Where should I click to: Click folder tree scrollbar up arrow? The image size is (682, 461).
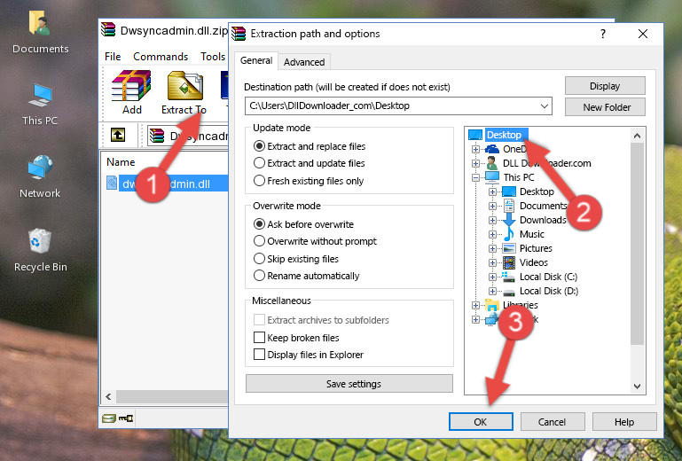pos(637,137)
